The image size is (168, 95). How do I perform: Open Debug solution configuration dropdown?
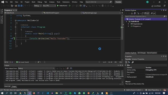pyautogui.click(x=38, y=6)
